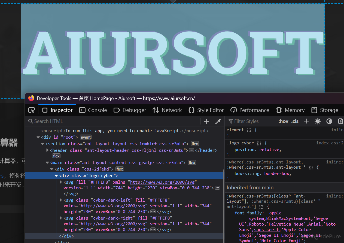The width and height of the screenshot is (344, 243).
Task: Toggle dark color scheme simulation icon
Action: 329,121
